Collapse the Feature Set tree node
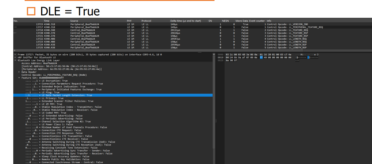 coord(19,78)
